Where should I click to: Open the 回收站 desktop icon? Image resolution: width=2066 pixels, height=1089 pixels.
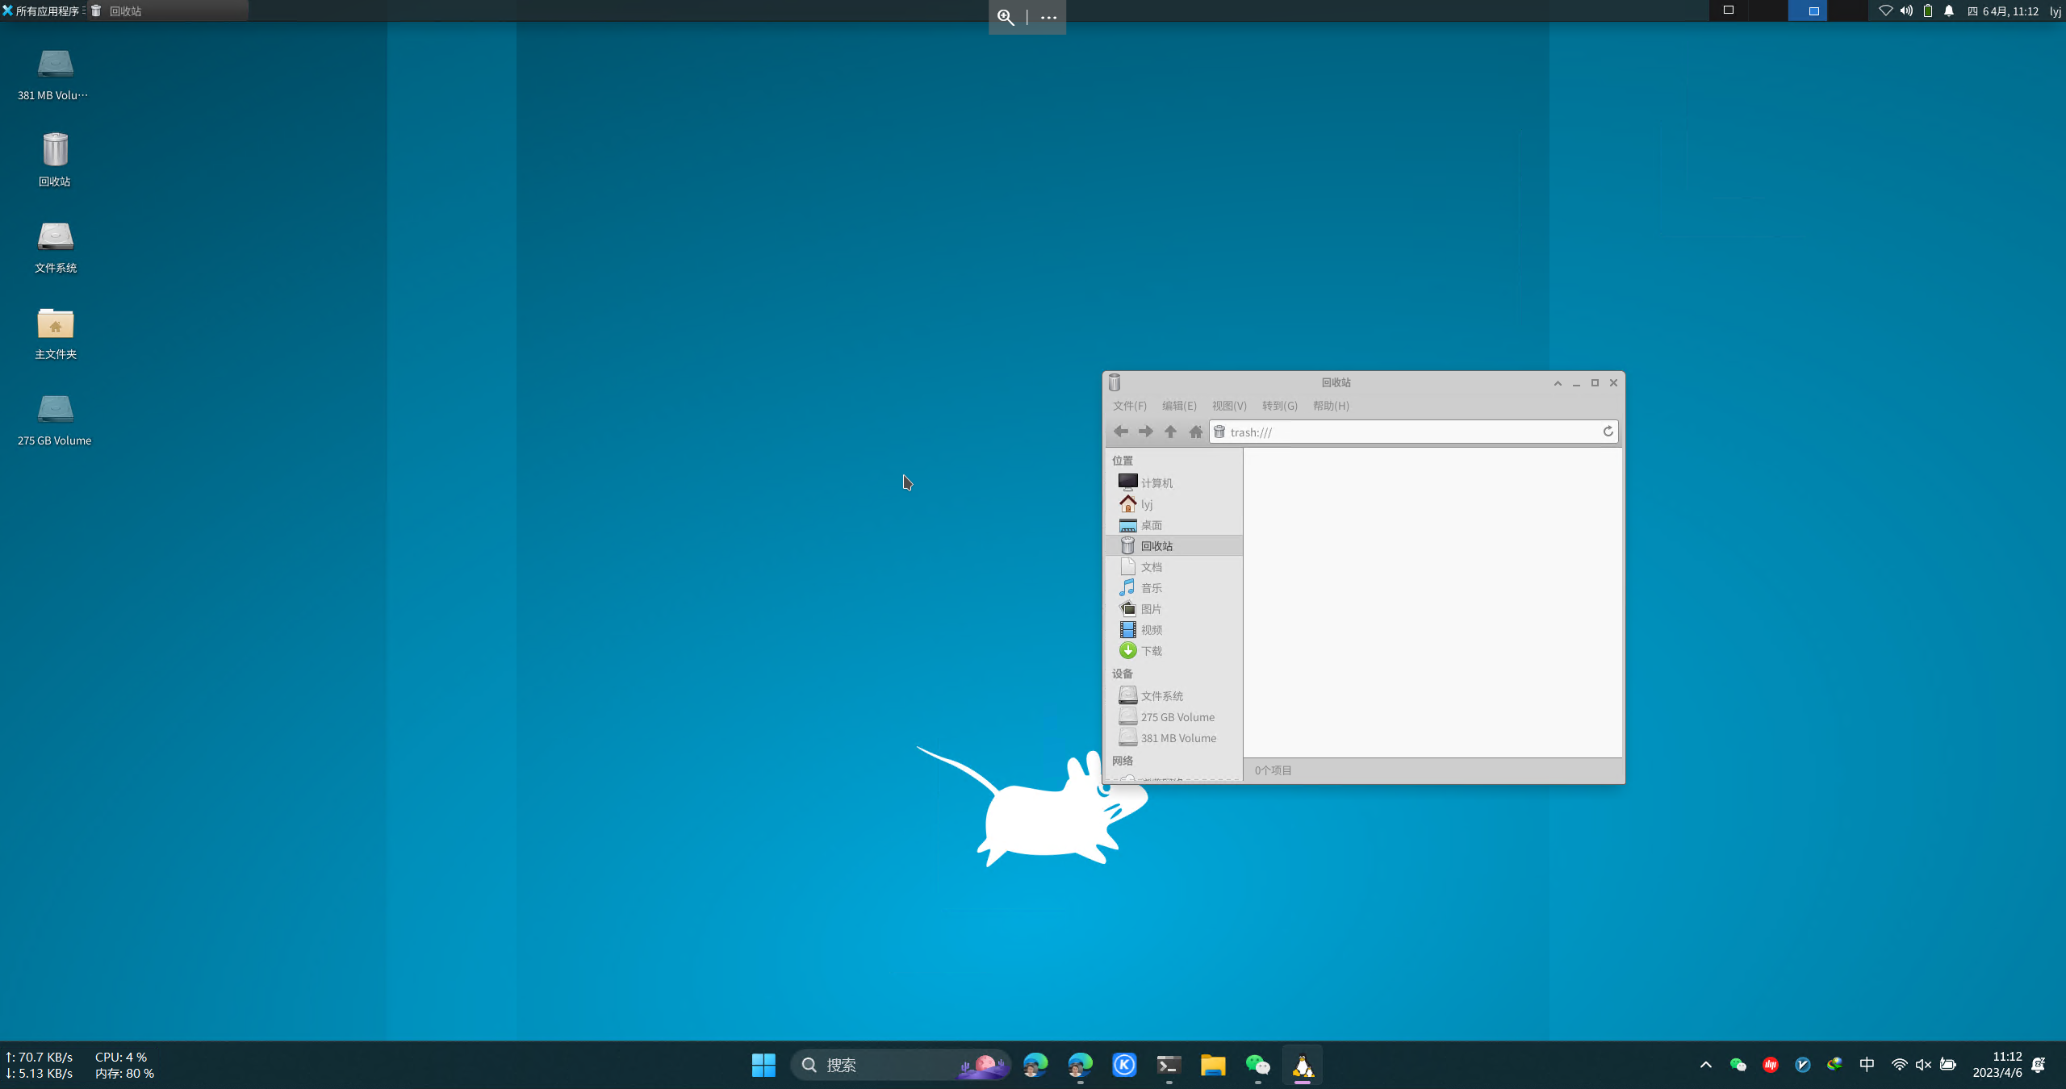pos(55,159)
